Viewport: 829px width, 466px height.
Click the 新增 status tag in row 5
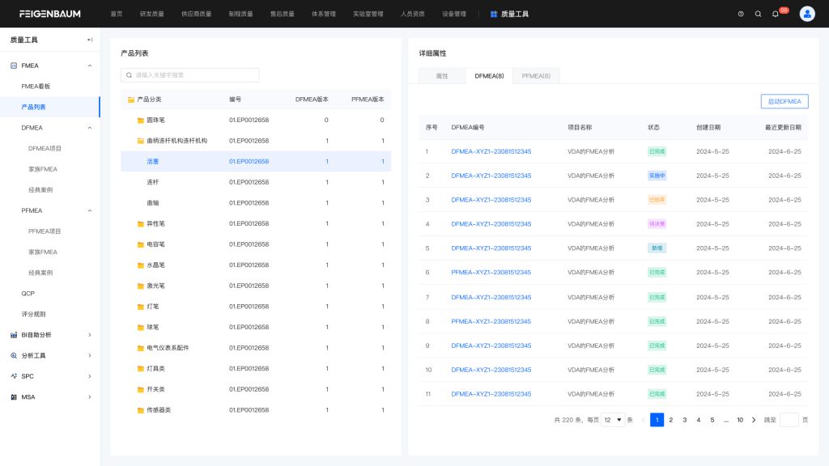(x=657, y=248)
